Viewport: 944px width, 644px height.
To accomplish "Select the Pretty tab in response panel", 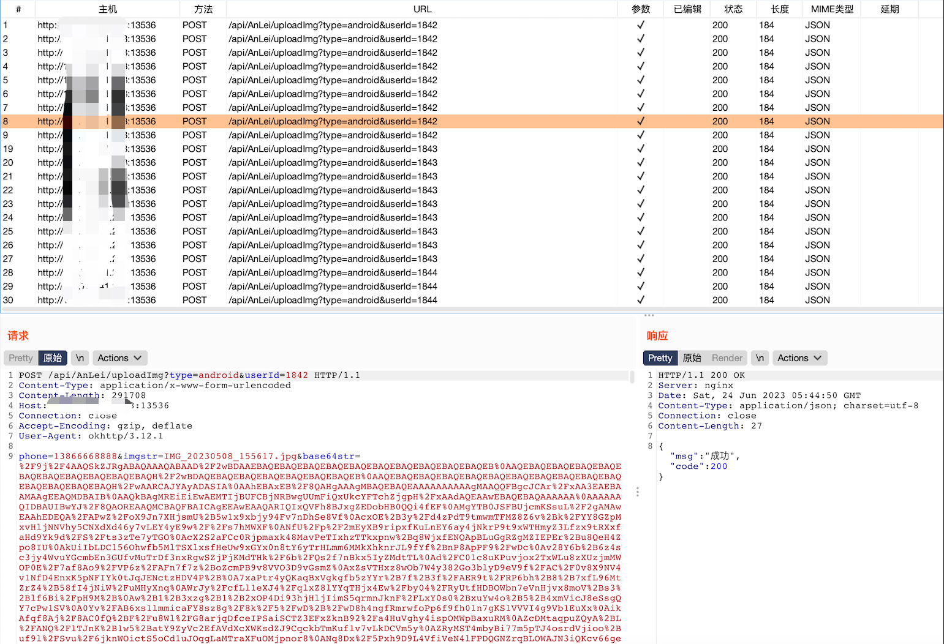I will pyautogui.click(x=660, y=358).
